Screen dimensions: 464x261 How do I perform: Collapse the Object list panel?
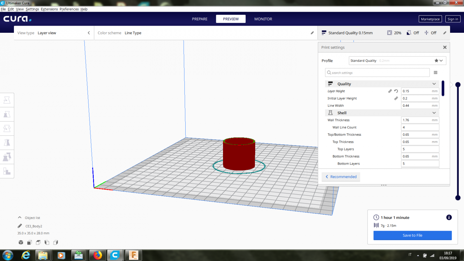click(20, 218)
